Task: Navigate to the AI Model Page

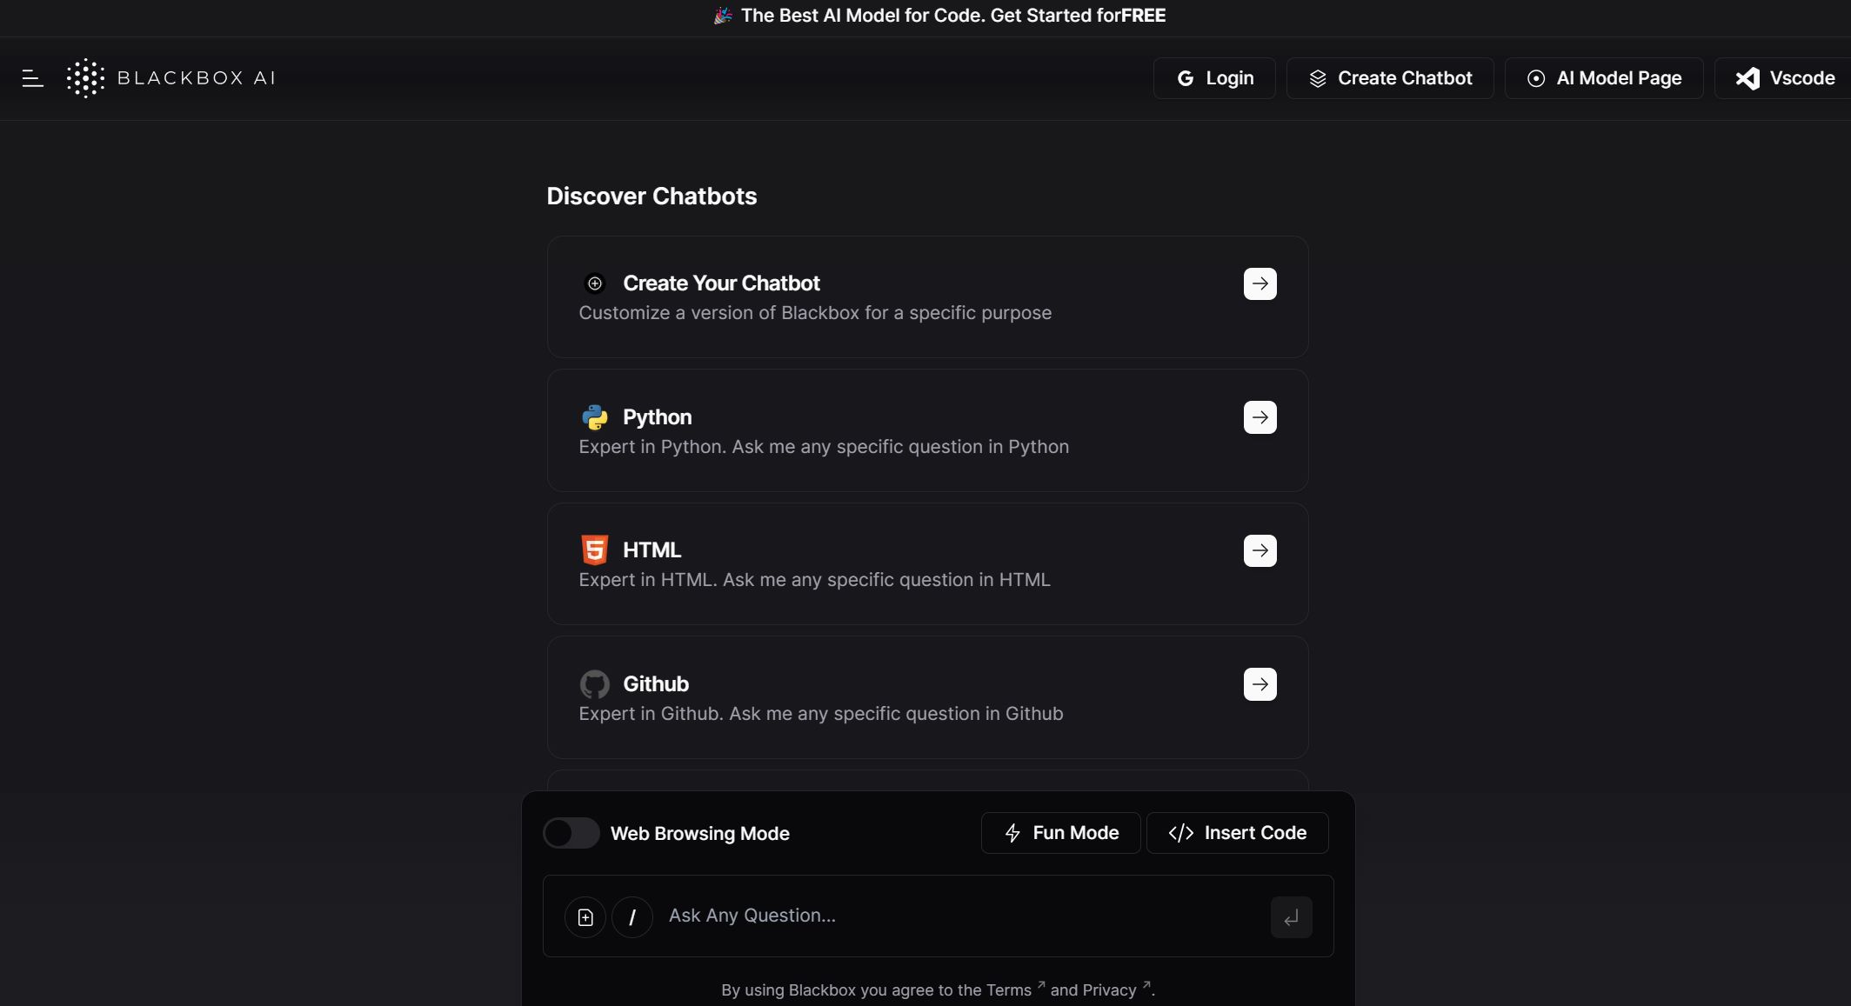Action: (x=1603, y=77)
